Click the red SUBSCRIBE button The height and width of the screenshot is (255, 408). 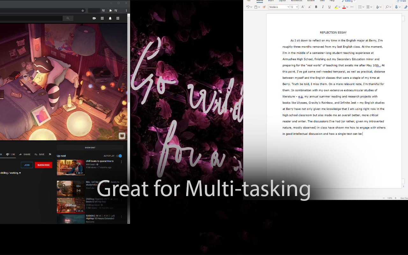43,165
